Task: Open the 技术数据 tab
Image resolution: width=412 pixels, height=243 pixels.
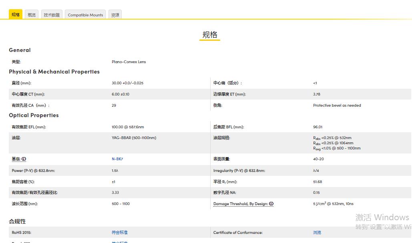Action: [52, 15]
